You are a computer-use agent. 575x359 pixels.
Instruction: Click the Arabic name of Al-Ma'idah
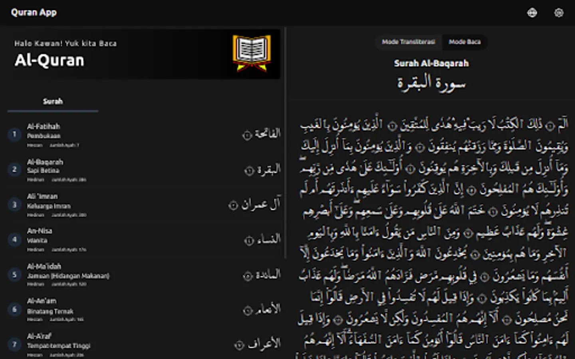point(262,274)
